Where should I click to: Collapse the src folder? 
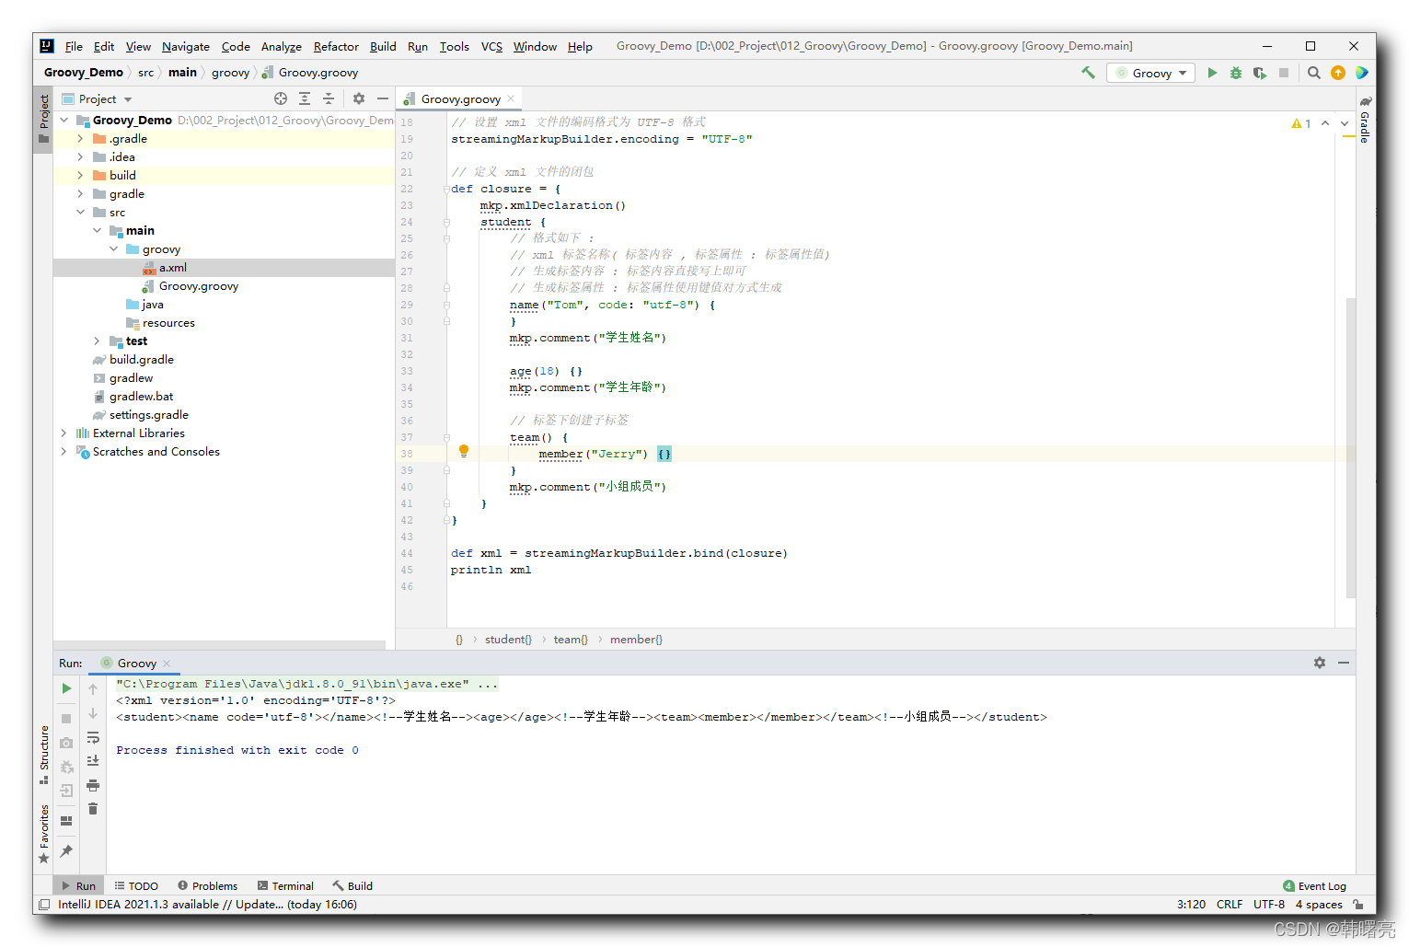pyautogui.click(x=81, y=213)
